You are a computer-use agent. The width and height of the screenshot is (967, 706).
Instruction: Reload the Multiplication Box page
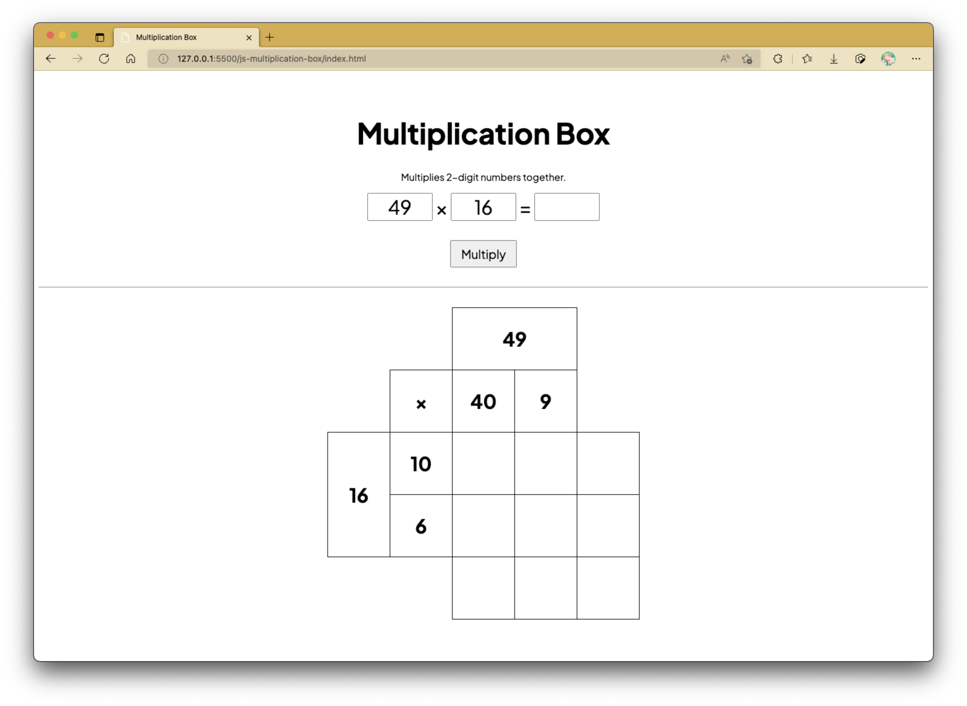pos(104,59)
